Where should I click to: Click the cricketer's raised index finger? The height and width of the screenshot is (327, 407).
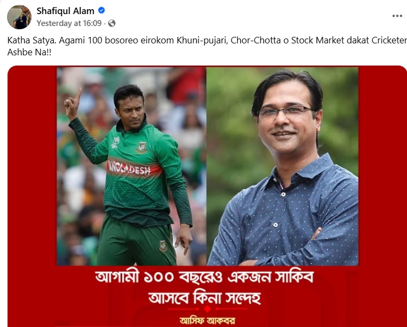pyautogui.click(x=78, y=95)
